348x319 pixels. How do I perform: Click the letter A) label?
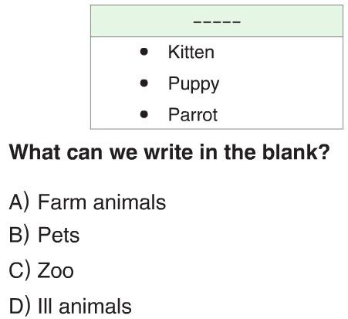tap(19, 202)
